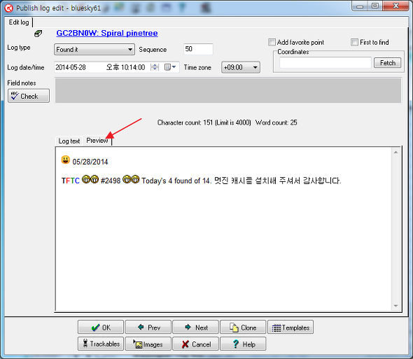Open the Time zone +09:00 dropdown
The image size is (413, 359).
point(241,67)
